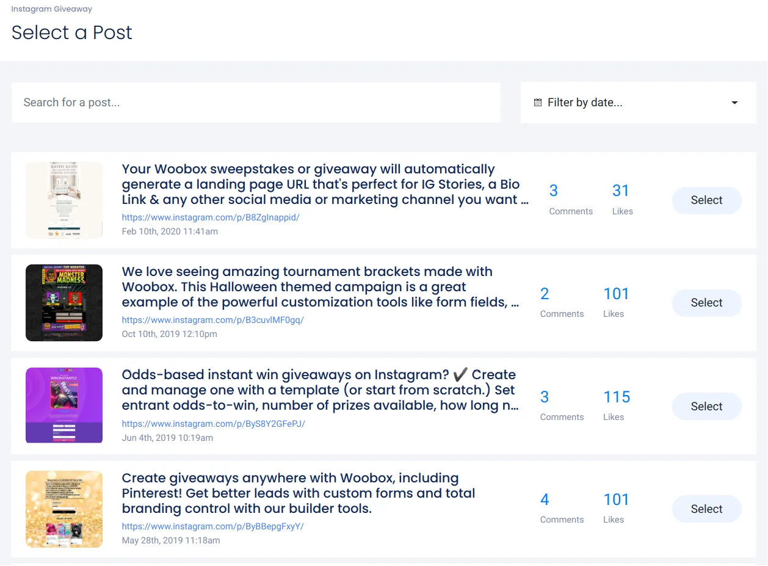Screen dimensions: 768x566
Task: Click the Monster Madness bracket thumbnail
Action: (64, 303)
